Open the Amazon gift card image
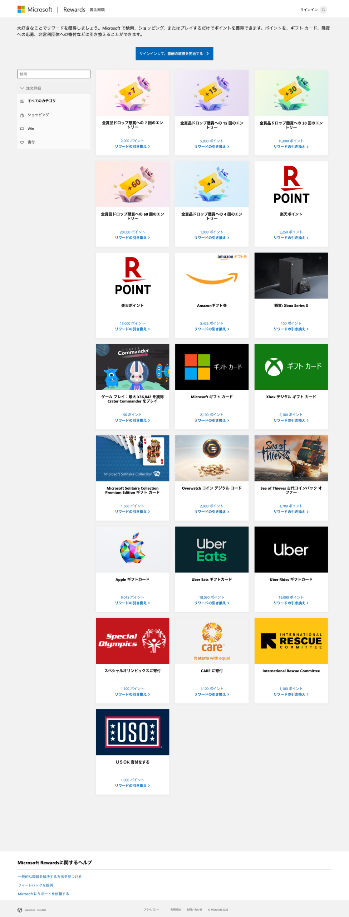The width and height of the screenshot is (349, 917). point(212,275)
